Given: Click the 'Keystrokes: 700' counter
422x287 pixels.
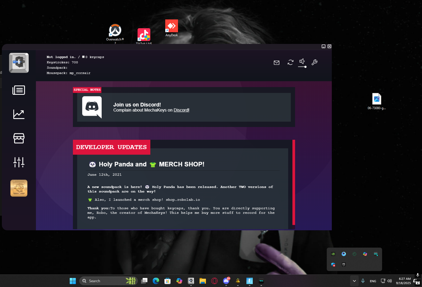Looking at the screenshot, I should 62,62.
